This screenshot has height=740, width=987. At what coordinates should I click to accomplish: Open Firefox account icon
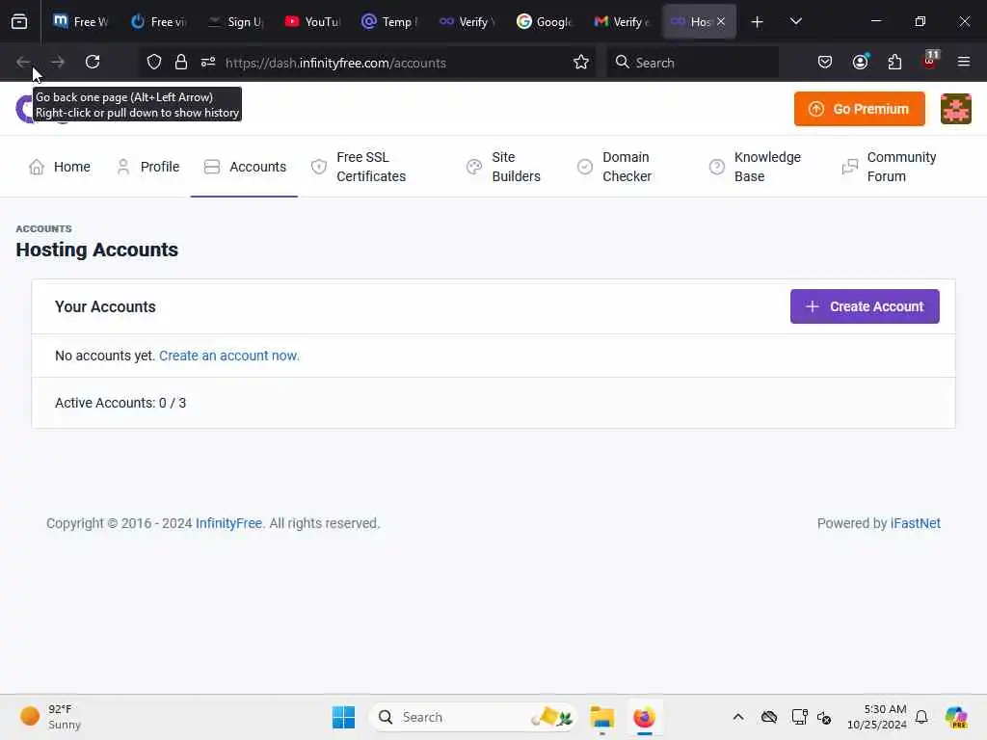tap(861, 62)
